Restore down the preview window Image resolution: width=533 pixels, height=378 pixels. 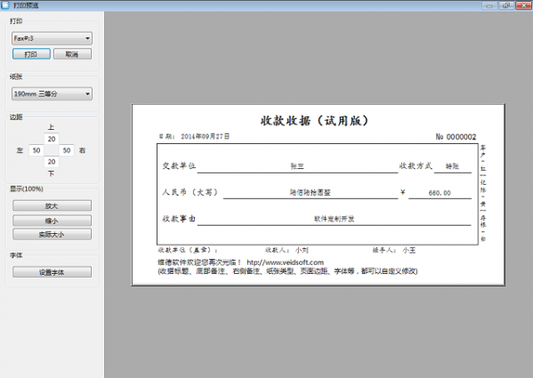pyautogui.click(x=506, y=5)
